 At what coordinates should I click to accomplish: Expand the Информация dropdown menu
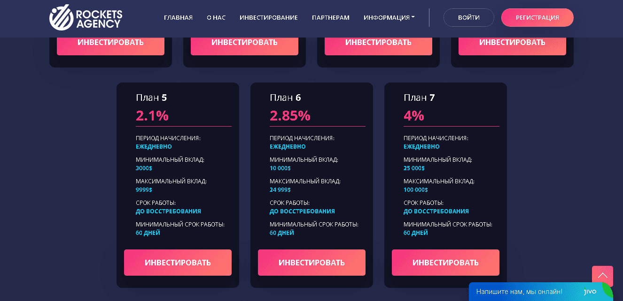tap(389, 18)
